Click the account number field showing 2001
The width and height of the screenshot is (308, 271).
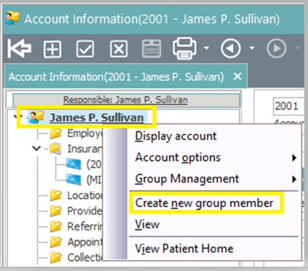289,107
